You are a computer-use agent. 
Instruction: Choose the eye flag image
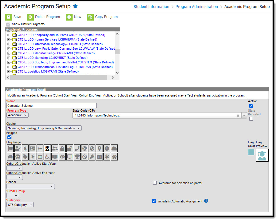click(62, 157)
